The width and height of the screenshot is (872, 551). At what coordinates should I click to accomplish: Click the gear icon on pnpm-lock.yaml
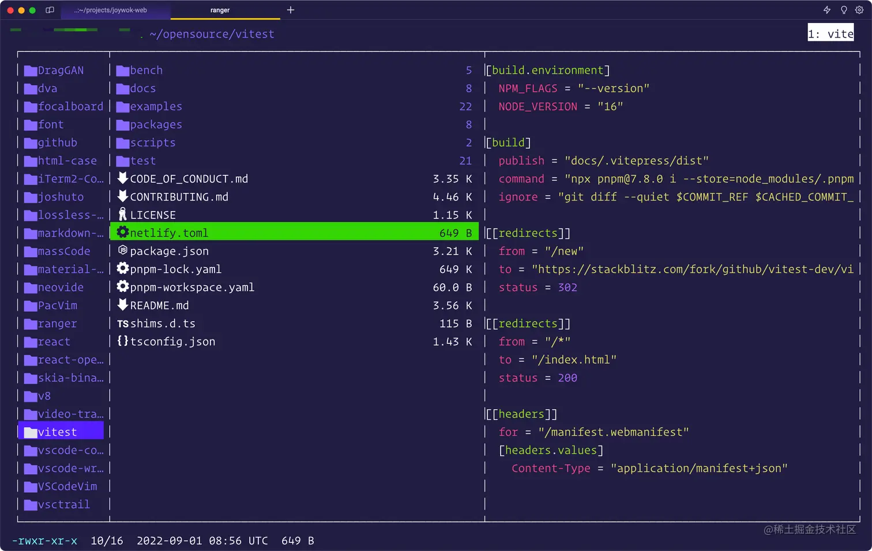click(x=122, y=269)
